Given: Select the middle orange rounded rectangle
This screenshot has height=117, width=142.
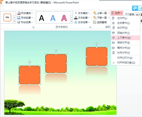Looking at the screenshot, I should [56, 63].
